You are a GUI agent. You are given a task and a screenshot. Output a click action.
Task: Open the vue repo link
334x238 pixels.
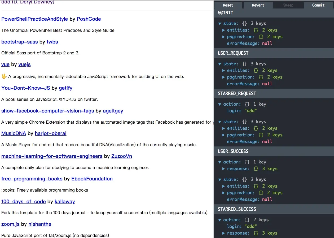click(5, 64)
